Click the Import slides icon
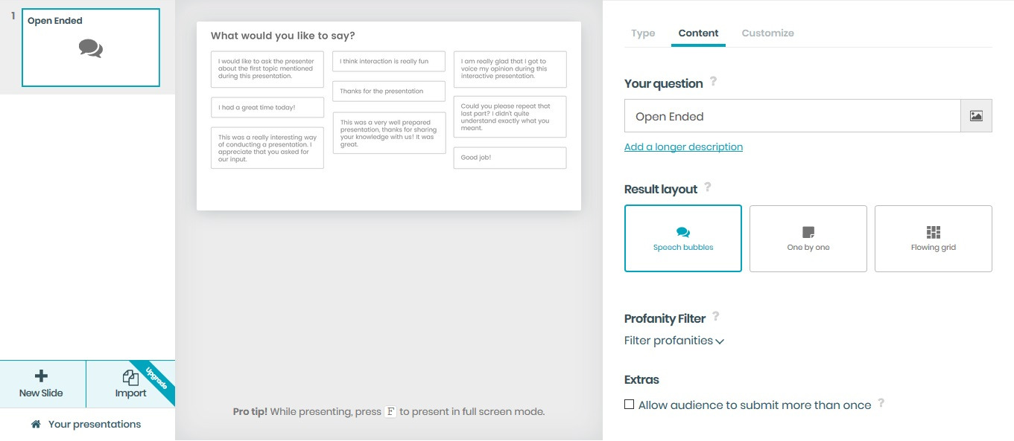Image resolution: width=1014 pixels, height=441 pixels. [x=130, y=378]
